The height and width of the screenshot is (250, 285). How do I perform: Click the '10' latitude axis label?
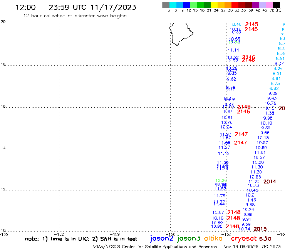pos(3,230)
